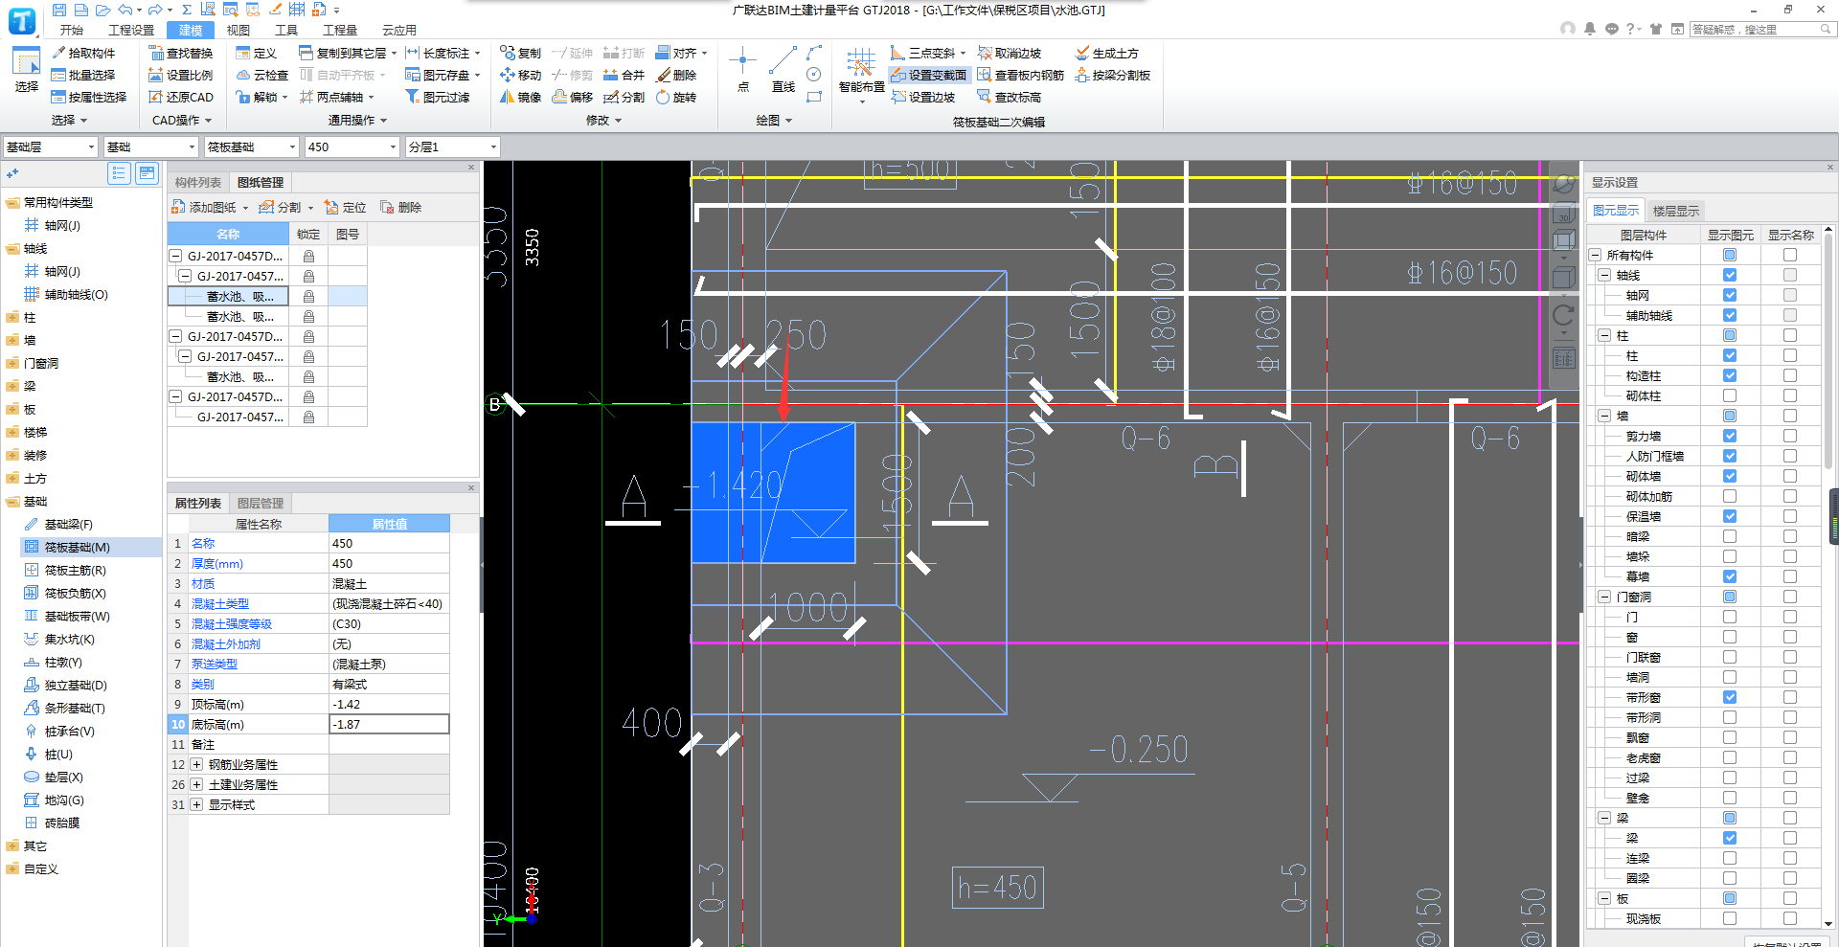Click the 底标高 value field -1.87

coord(389,724)
